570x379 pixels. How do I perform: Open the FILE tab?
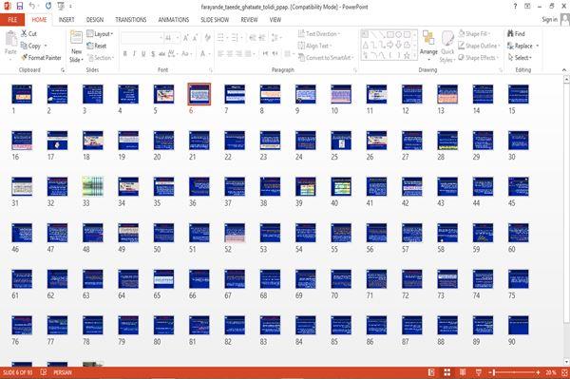(x=12, y=20)
